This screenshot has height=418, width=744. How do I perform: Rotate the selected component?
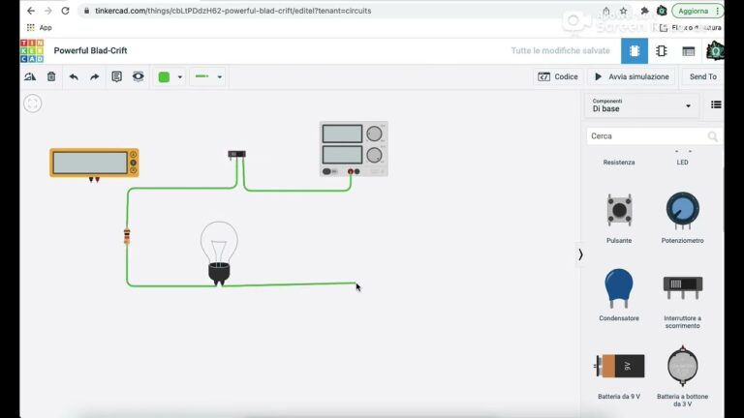point(30,76)
